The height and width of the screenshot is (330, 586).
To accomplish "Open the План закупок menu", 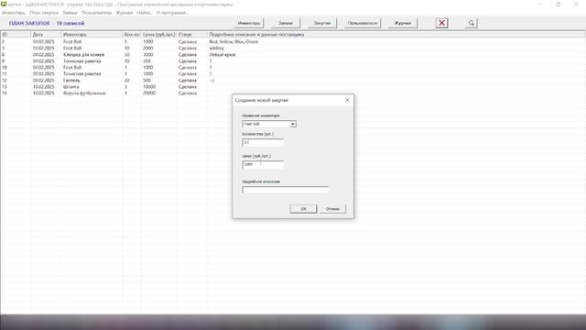I will coord(44,13).
